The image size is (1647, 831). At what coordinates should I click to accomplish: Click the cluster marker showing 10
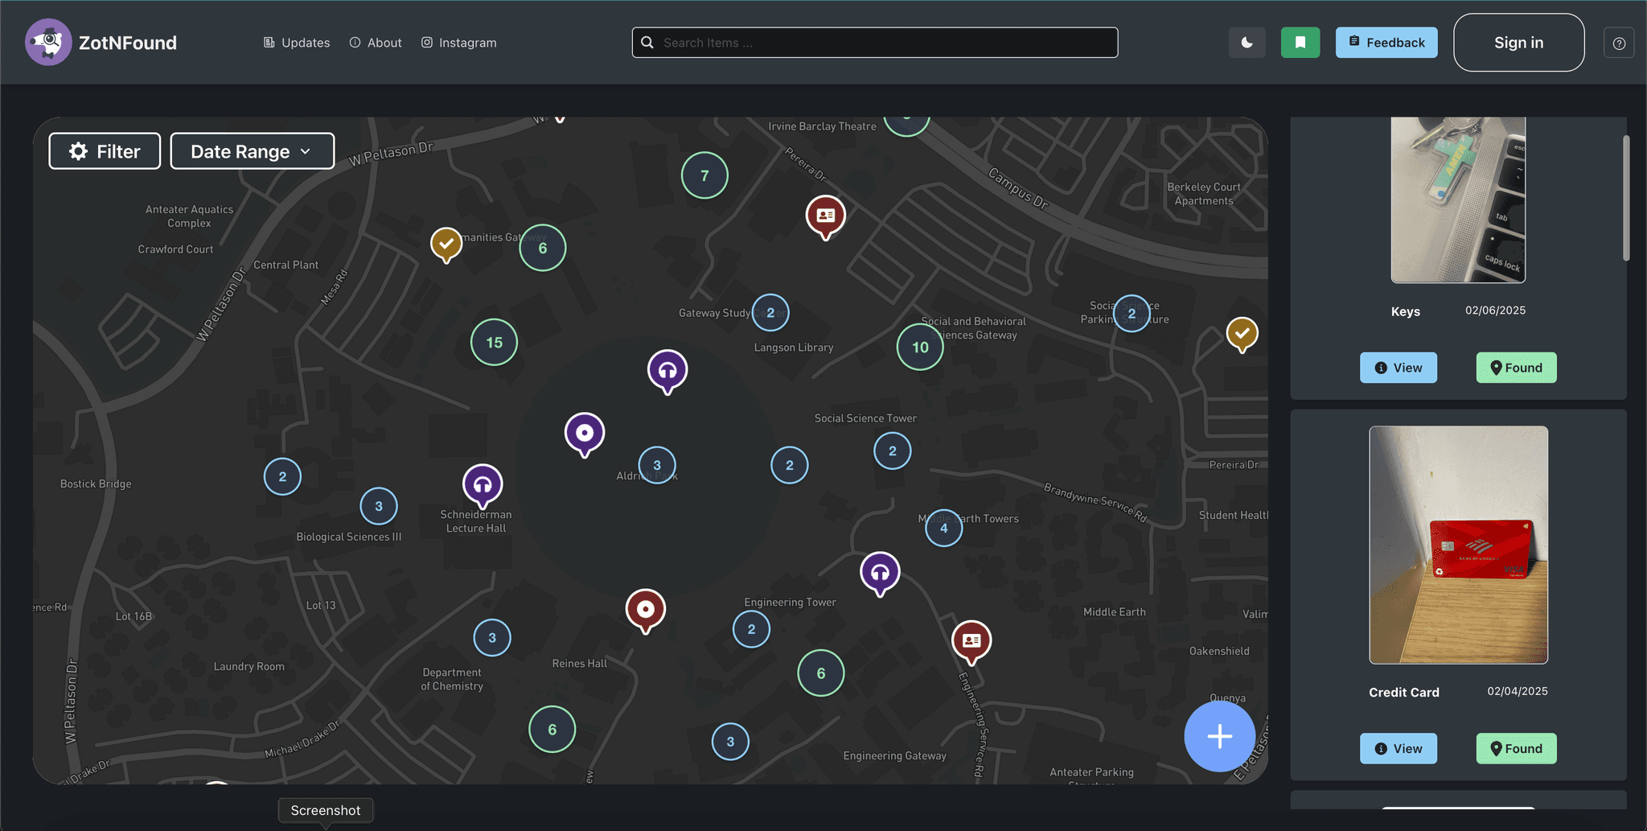coord(920,347)
